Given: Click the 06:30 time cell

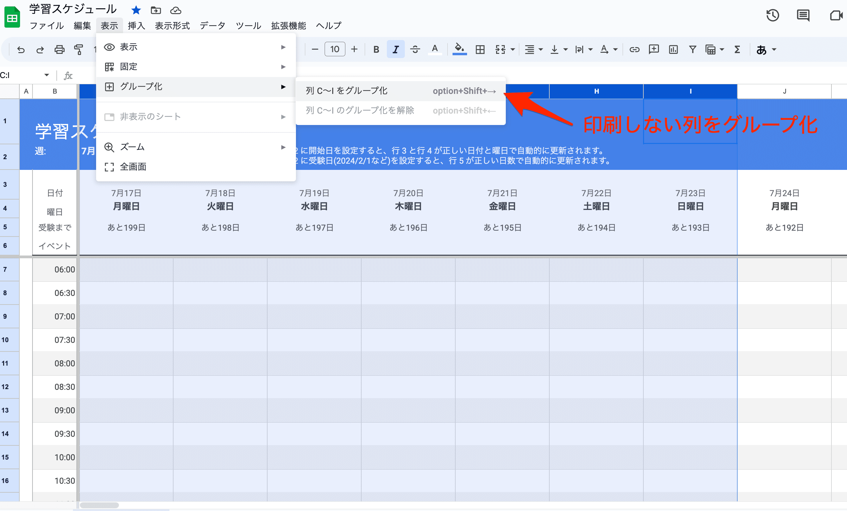Looking at the screenshot, I should point(55,293).
